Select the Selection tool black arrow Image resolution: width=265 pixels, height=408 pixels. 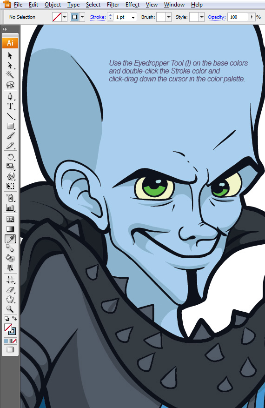coord(10,55)
